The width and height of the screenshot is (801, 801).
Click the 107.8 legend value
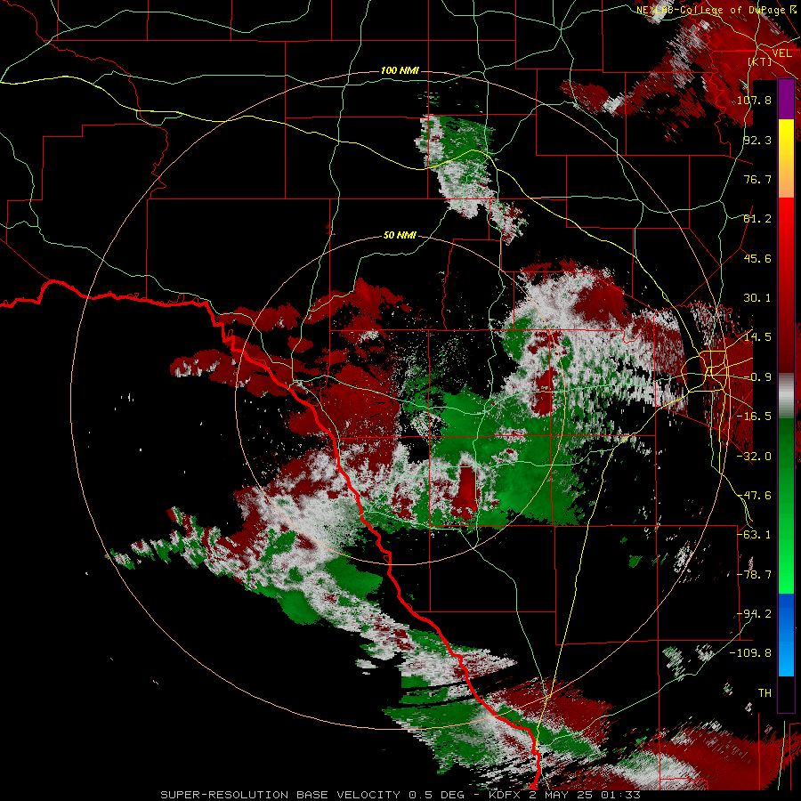(x=754, y=100)
